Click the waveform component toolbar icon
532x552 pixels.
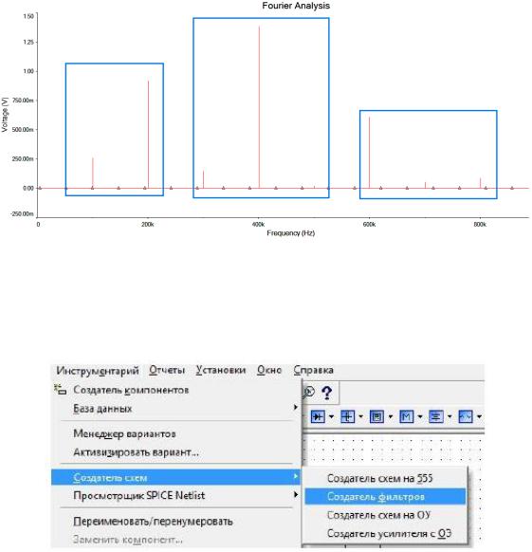click(x=466, y=416)
